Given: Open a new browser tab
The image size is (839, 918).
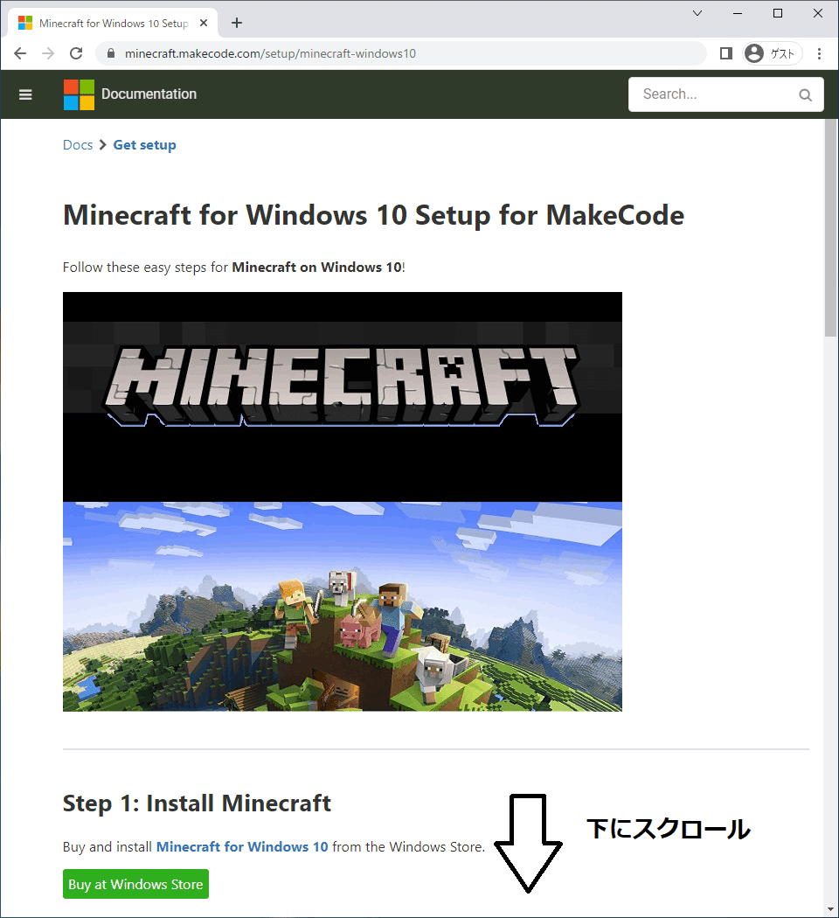Looking at the screenshot, I should (x=236, y=23).
